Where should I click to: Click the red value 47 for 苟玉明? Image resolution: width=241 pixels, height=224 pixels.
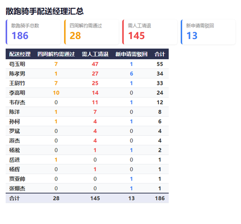pyautogui.click(x=95, y=64)
